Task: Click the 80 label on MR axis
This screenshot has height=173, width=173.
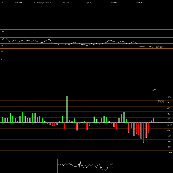Action: click(169, 103)
